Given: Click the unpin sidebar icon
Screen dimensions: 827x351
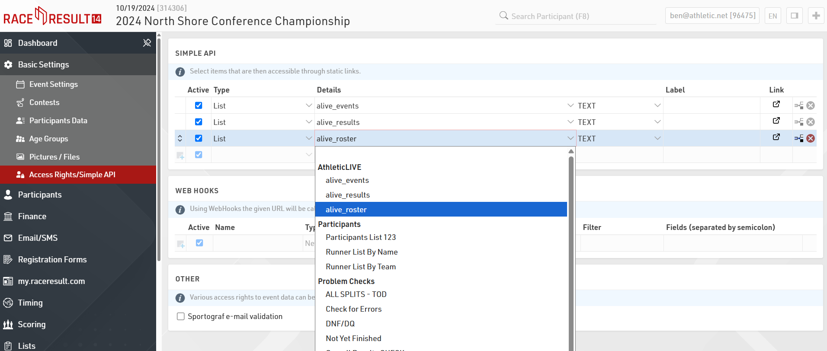Looking at the screenshot, I should pyautogui.click(x=147, y=43).
